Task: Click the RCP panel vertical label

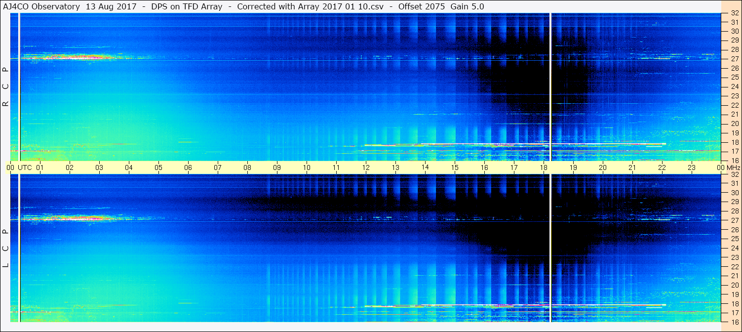Action: pyautogui.click(x=6, y=86)
